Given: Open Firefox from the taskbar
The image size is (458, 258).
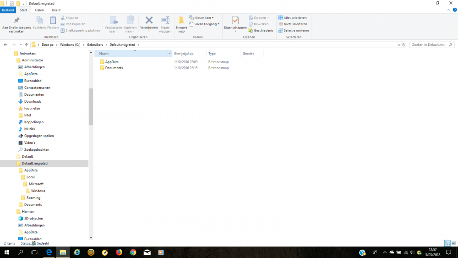Looking at the screenshot, I should tap(119, 253).
